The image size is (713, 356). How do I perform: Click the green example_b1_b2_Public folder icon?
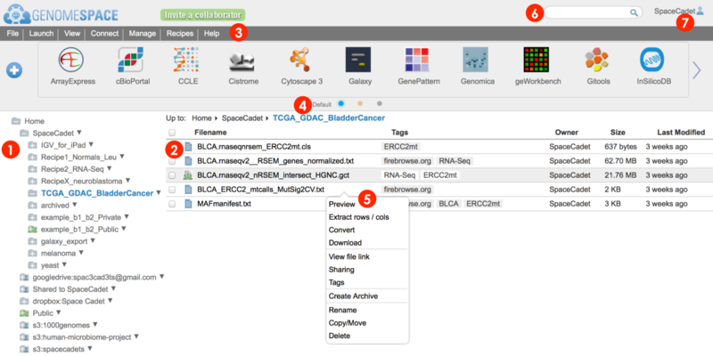pyautogui.click(x=32, y=230)
